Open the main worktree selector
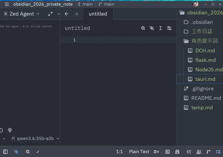Viewport: 223px width, 157px height. [x=85, y=4]
